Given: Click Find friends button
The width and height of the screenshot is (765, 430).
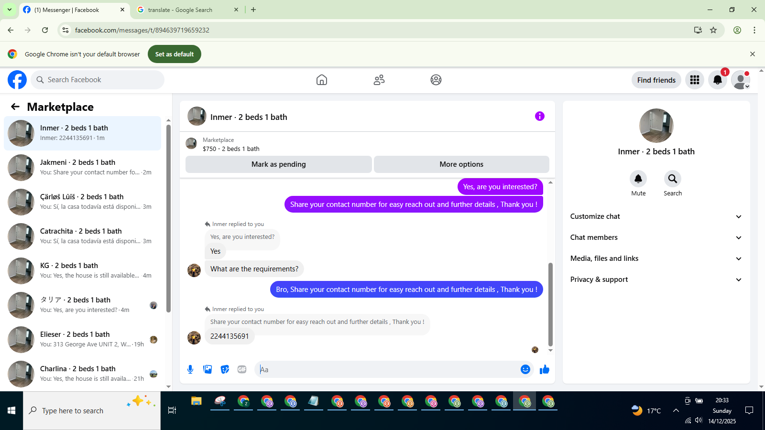Looking at the screenshot, I should click(x=656, y=80).
